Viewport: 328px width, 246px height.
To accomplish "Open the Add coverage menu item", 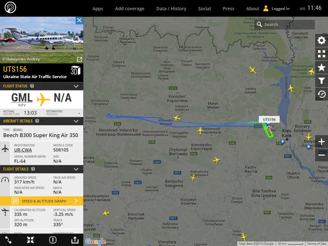I will click(x=130, y=9).
